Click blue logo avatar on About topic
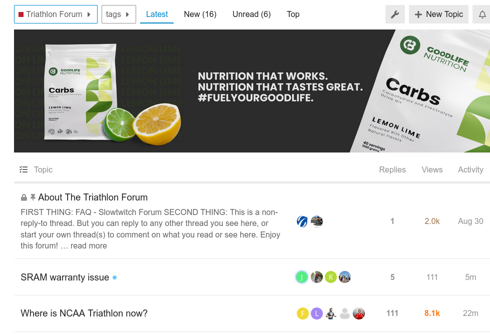Image resolution: width=490 pixels, height=335 pixels. tap(302, 221)
